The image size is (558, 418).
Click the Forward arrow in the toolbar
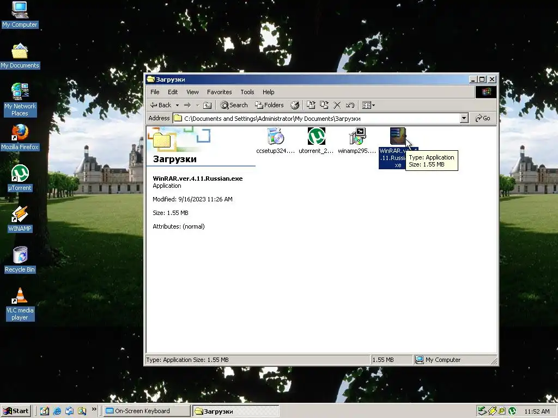click(x=187, y=105)
